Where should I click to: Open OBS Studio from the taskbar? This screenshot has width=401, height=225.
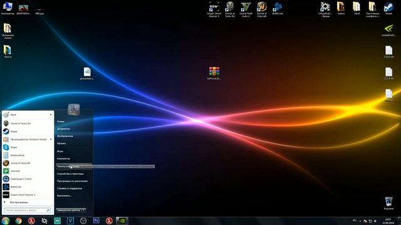[83, 221]
